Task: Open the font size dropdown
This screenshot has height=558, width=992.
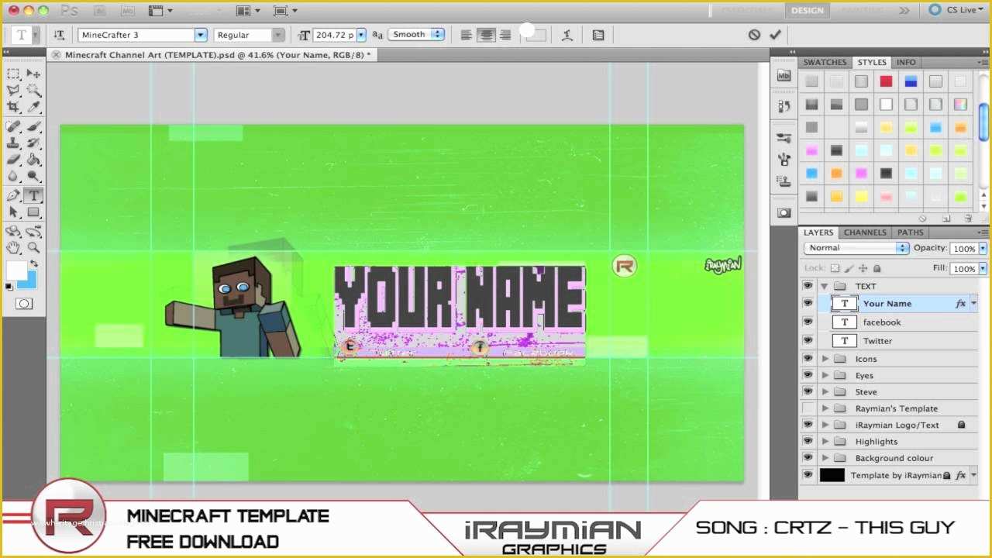Action: coord(361,35)
